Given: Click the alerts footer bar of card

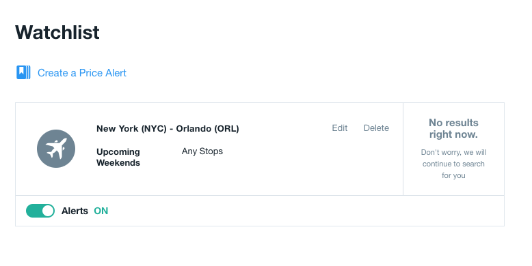Looking at the screenshot, I should pyautogui.click(x=260, y=211).
